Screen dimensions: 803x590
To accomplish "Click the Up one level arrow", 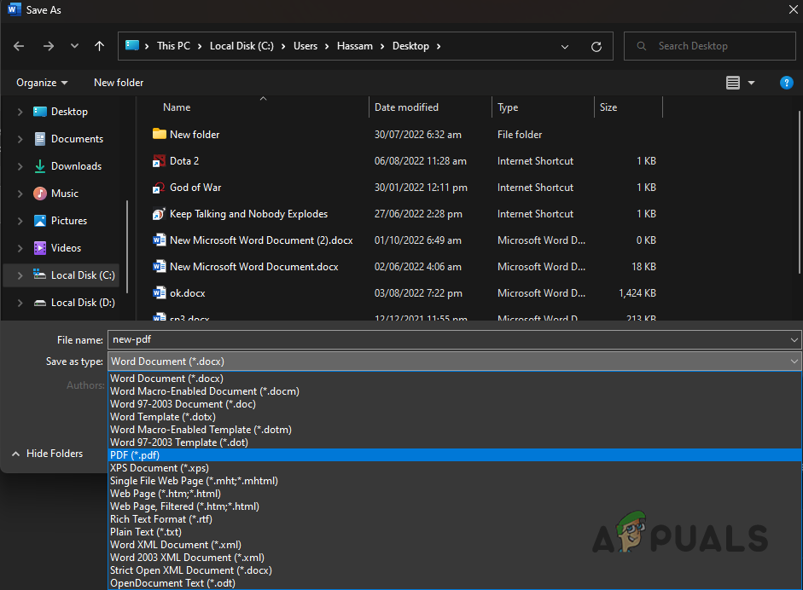I will [100, 46].
